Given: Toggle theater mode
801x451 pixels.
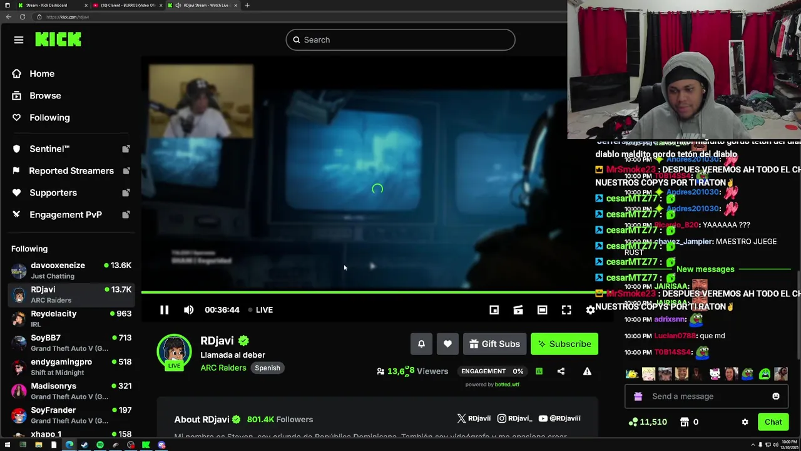Looking at the screenshot, I should (542, 310).
